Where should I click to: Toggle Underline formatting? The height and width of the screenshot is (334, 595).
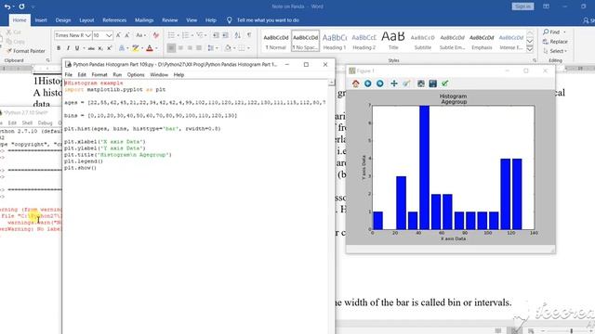pyautogui.click(x=77, y=48)
